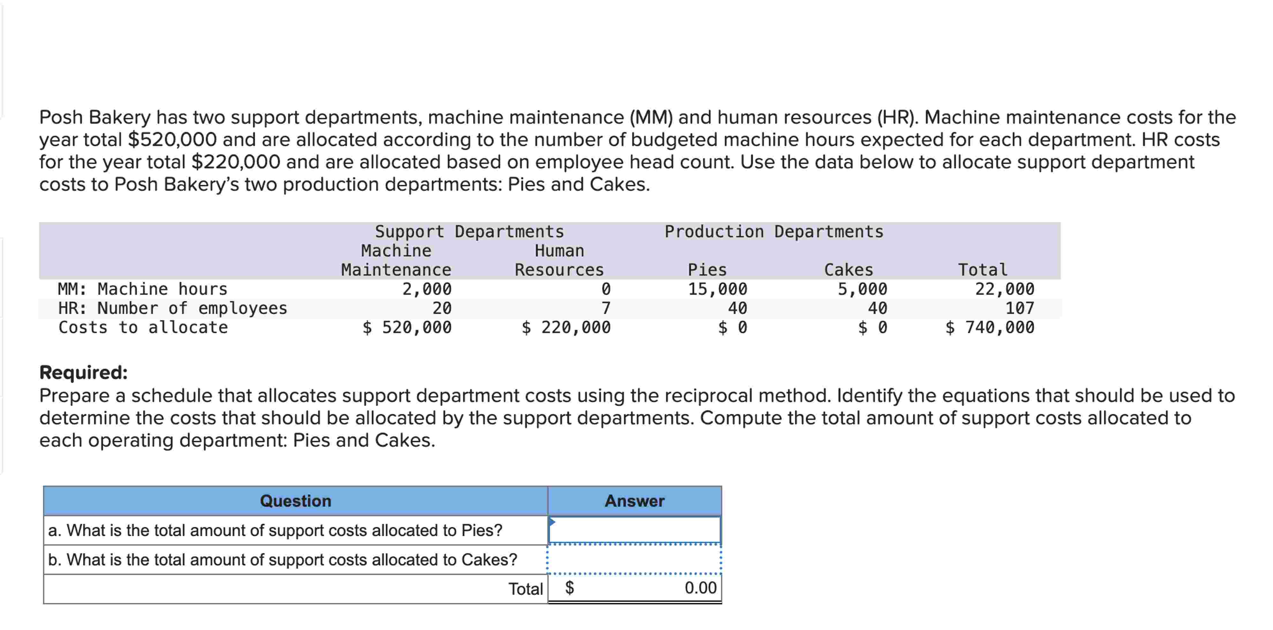Click the Required: heading

[84, 372]
